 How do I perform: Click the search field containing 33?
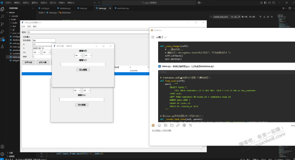88,32
